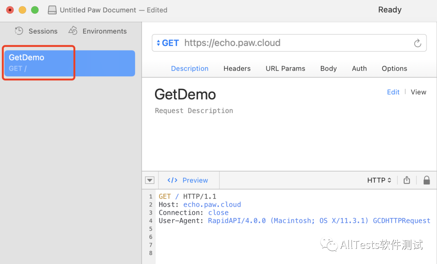
Task: Switch to the URL Params tab
Action: (x=285, y=69)
